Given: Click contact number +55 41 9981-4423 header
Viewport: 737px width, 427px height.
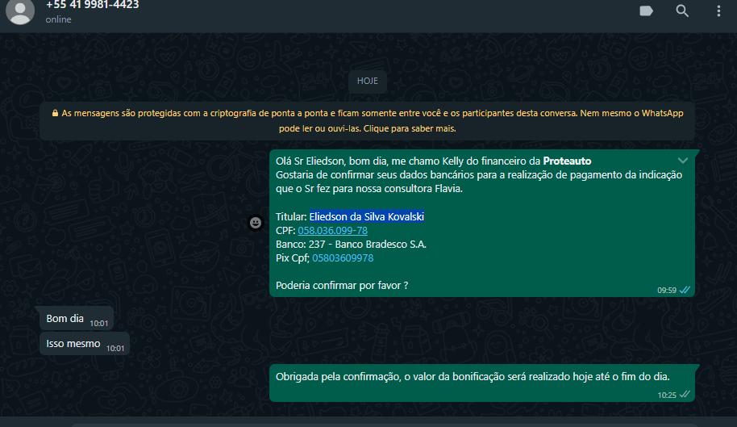Looking at the screenshot, I should pos(92,5).
